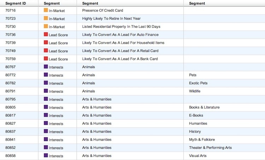Image resolution: width=265 pixels, height=160 pixels.
Task: Click the 'Myth & Folklore' entry
Action: pos(202,140)
